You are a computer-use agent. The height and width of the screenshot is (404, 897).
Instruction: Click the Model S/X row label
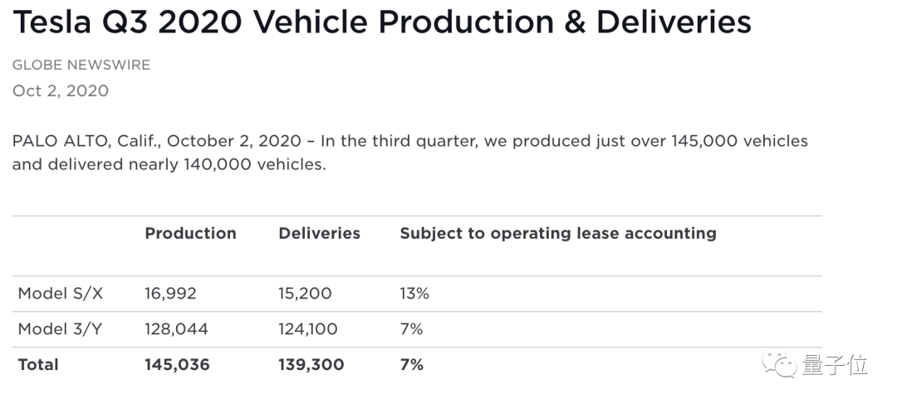click(61, 294)
